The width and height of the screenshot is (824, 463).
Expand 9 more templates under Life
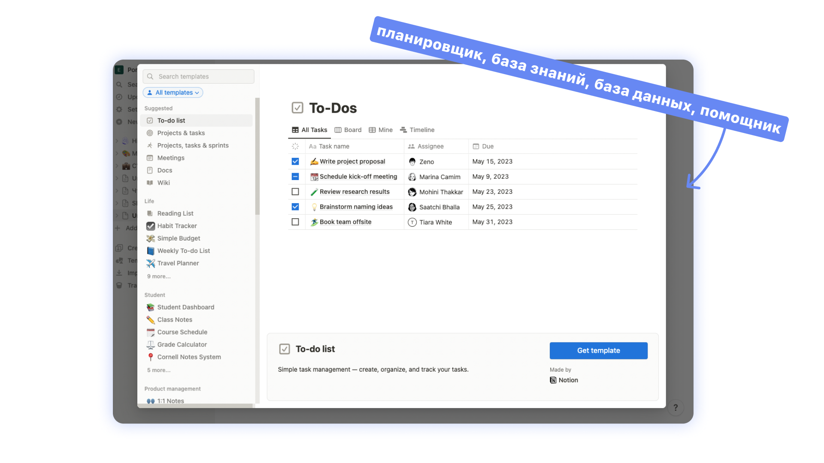[x=159, y=277]
